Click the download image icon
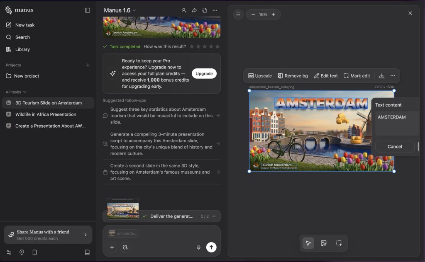 click(382, 76)
